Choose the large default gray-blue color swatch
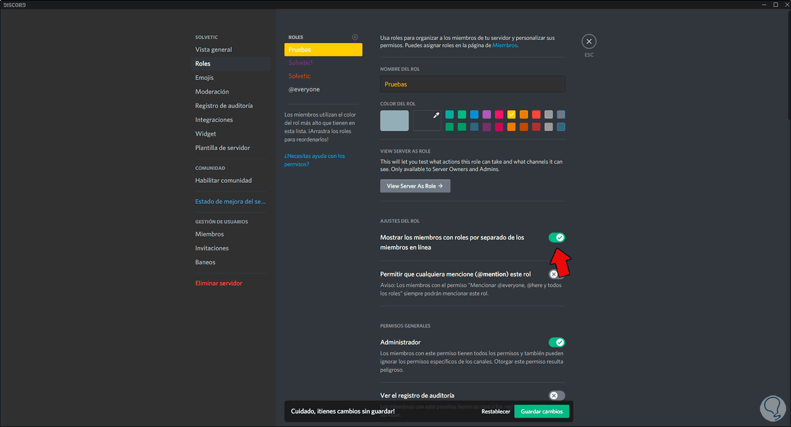 [394, 120]
